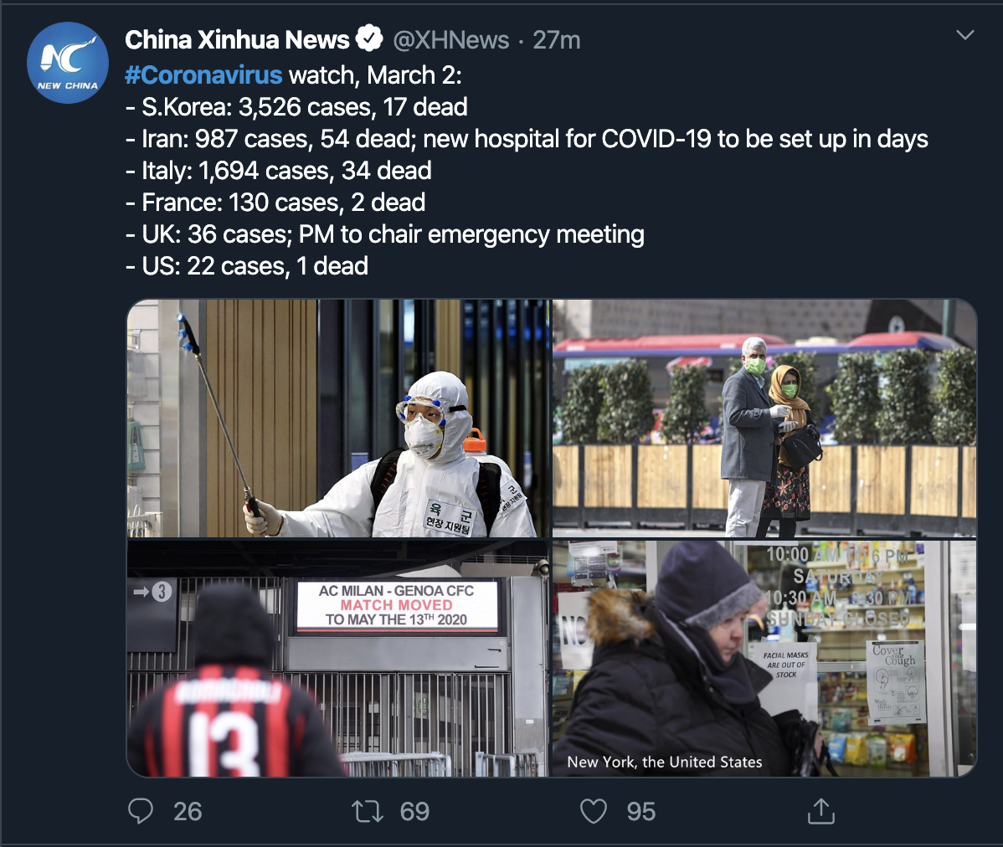Open the AC Milan match moved photo

point(338,659)
